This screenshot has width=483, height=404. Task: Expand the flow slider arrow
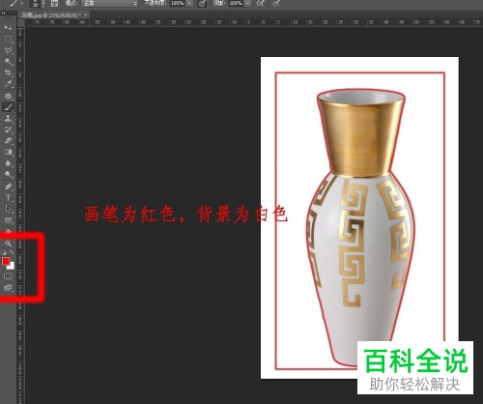tap(247, 3)
